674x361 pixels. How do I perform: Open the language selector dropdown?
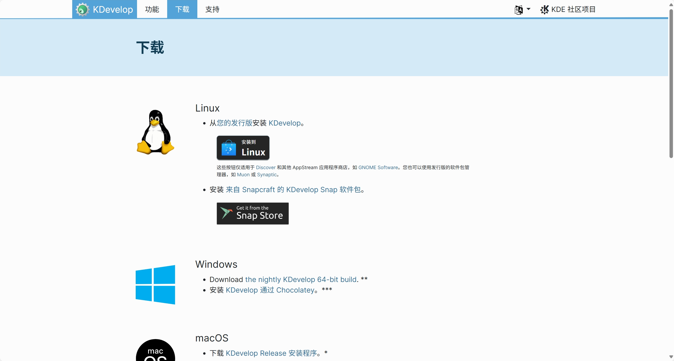(522, 10)
